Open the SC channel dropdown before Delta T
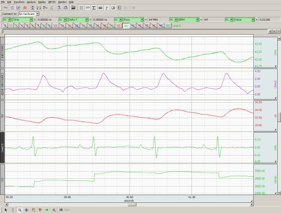Image resolution: width=281 pixels, height=213 pixels. 63,20
